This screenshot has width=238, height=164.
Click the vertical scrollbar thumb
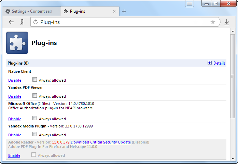coord(233,76)
